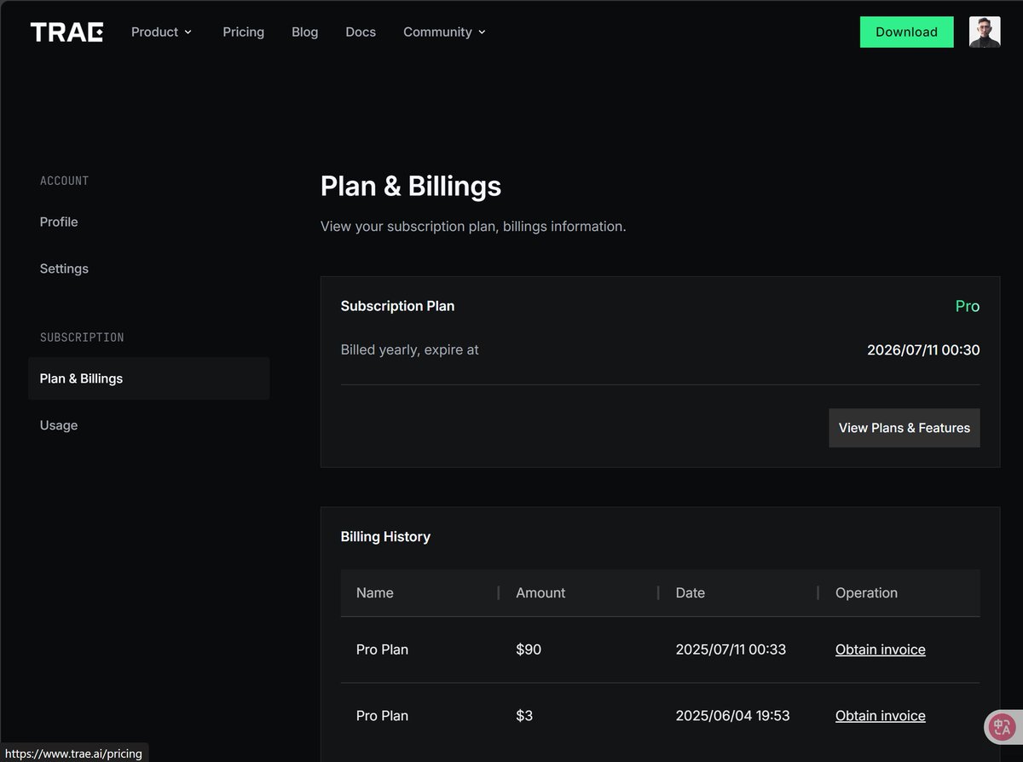Click View Plans & Features button
The image size is (1023, 762).
click(x=905, y=428)
